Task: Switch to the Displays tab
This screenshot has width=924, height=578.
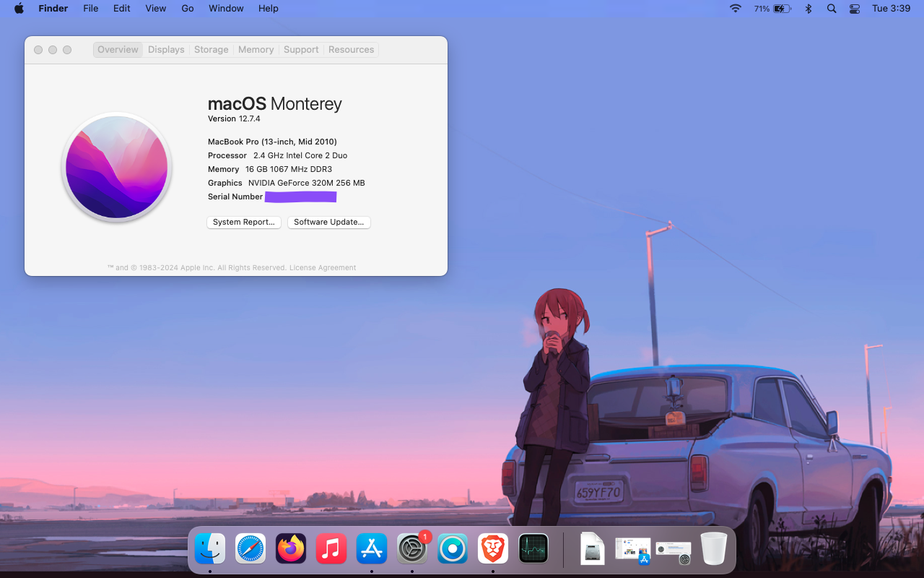Action: 166,50
